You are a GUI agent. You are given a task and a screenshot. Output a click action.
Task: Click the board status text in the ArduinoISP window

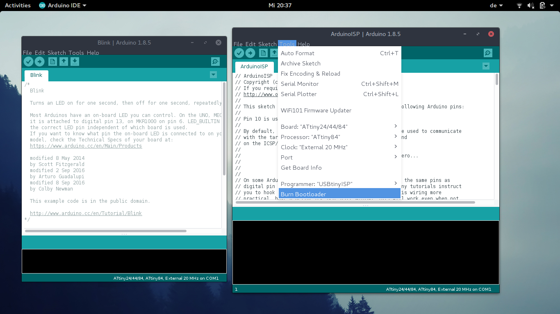point(439,289)
